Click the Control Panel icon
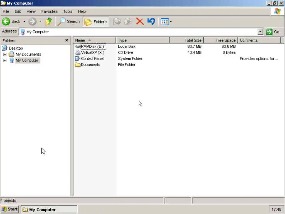Viewport: 285px width, 214px height. 77,59
